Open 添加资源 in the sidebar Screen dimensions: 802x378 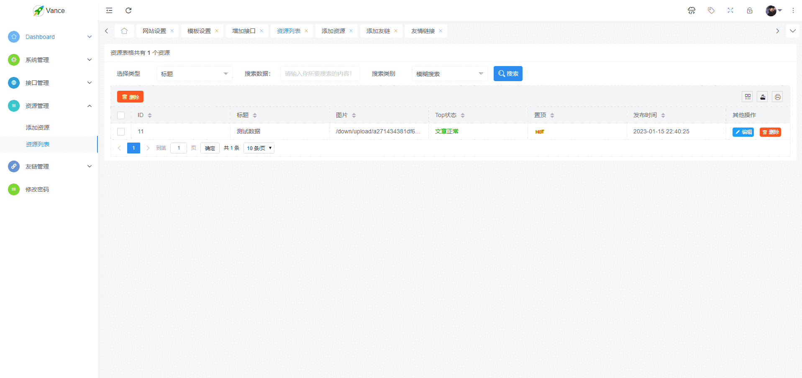click(x=38, y=128)
